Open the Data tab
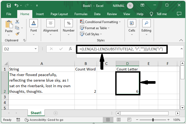 pyautogui.click(x=97, y=14)
